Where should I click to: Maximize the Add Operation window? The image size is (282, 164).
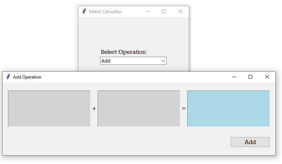coord(250,77)
